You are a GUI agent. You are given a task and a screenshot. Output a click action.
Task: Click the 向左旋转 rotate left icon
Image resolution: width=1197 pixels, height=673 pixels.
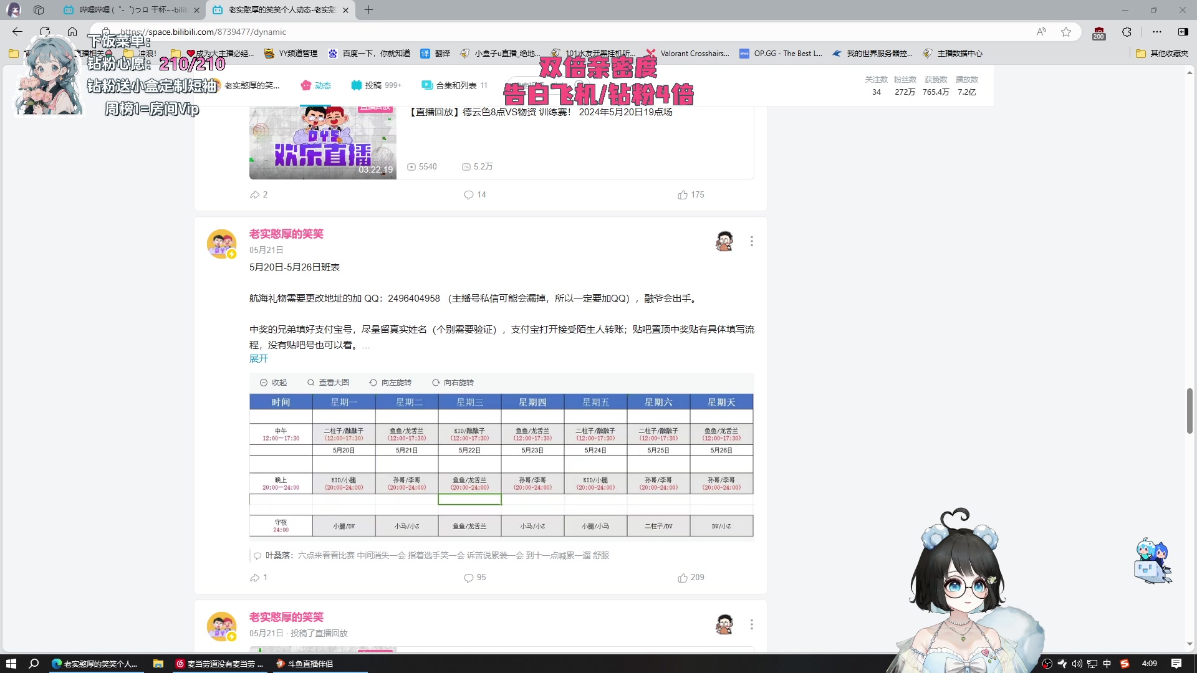(373, 383)
